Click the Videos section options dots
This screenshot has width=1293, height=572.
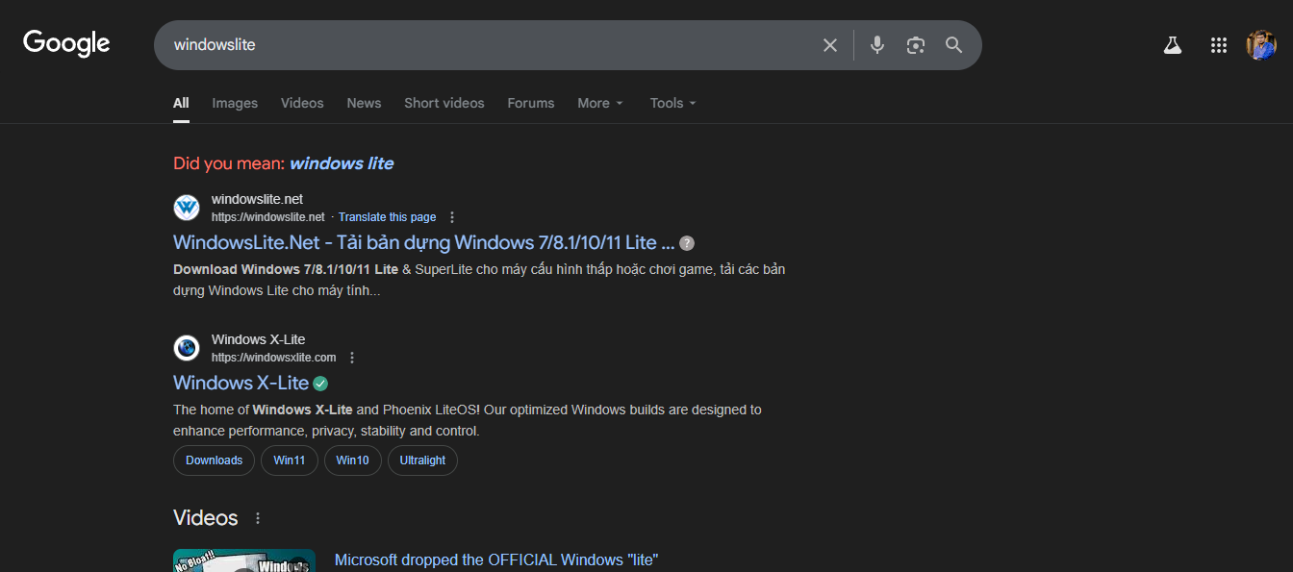coord(258,518)
